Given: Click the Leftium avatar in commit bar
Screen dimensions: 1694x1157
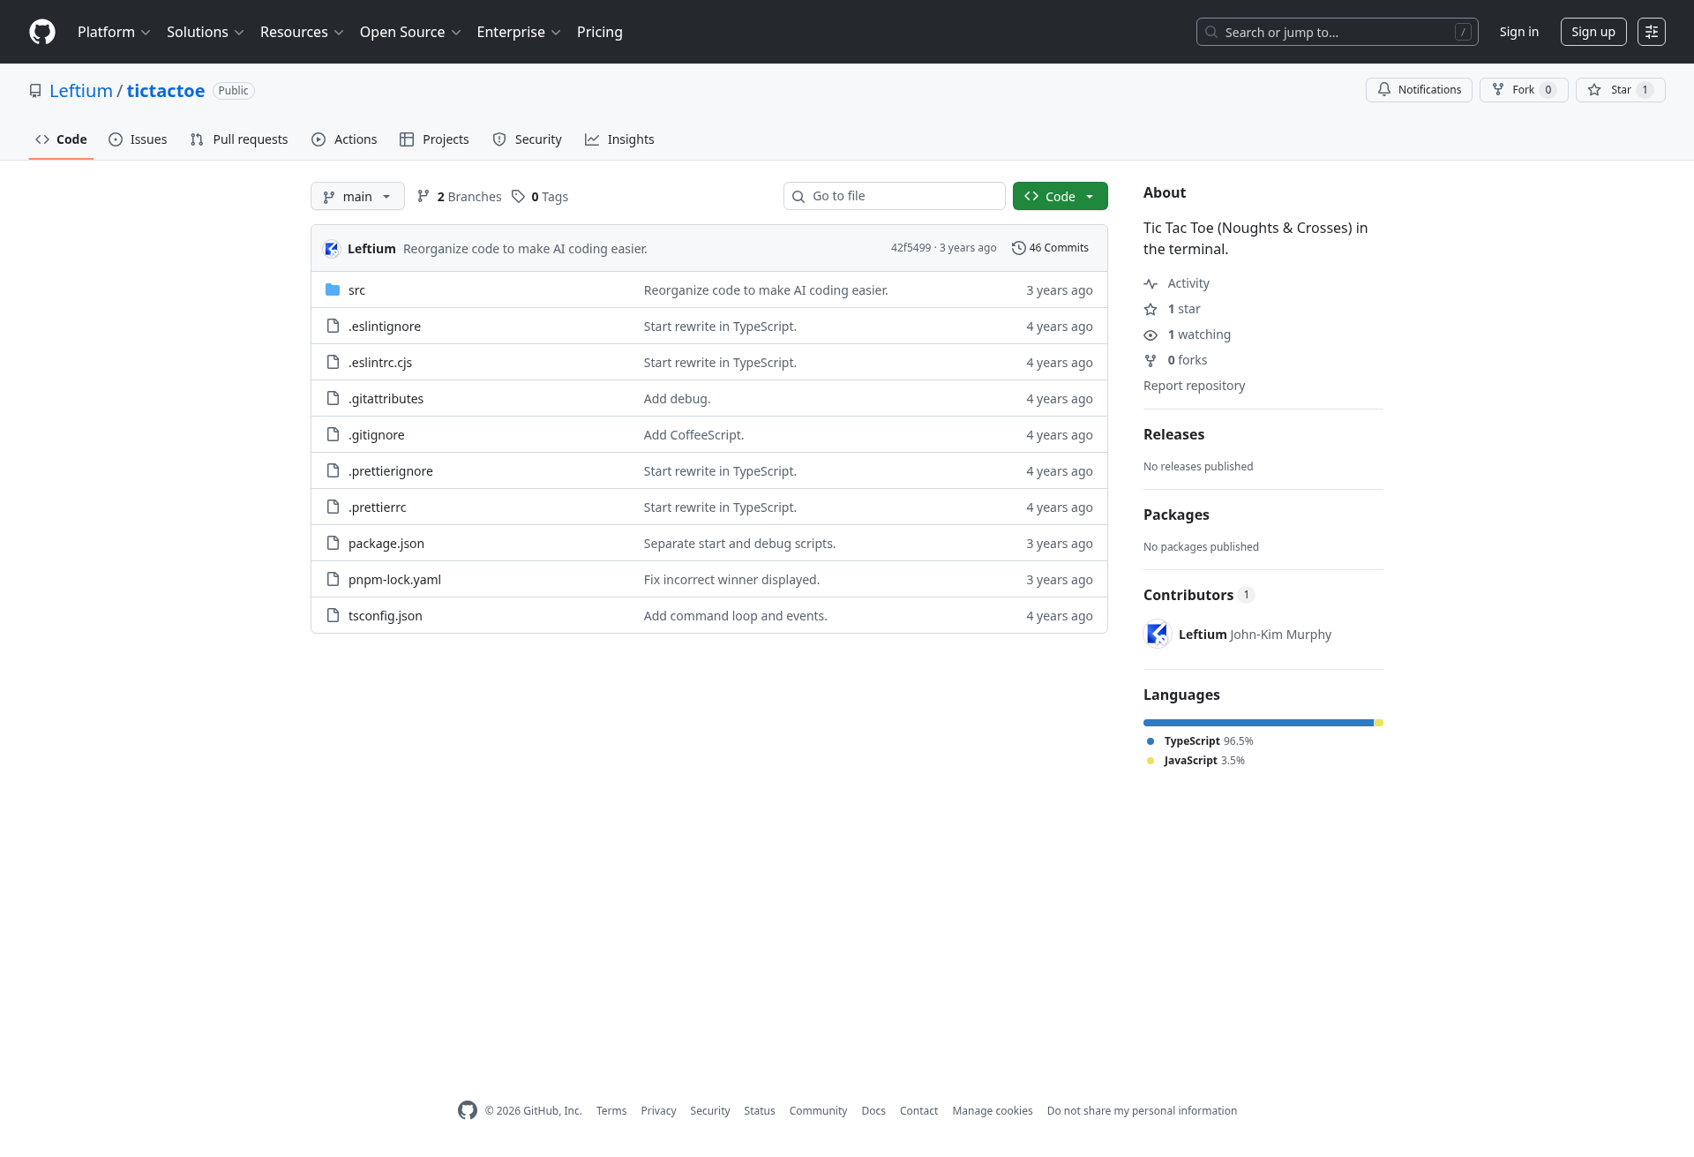Looking at the screenshot, I should click(x=332, y=248).
